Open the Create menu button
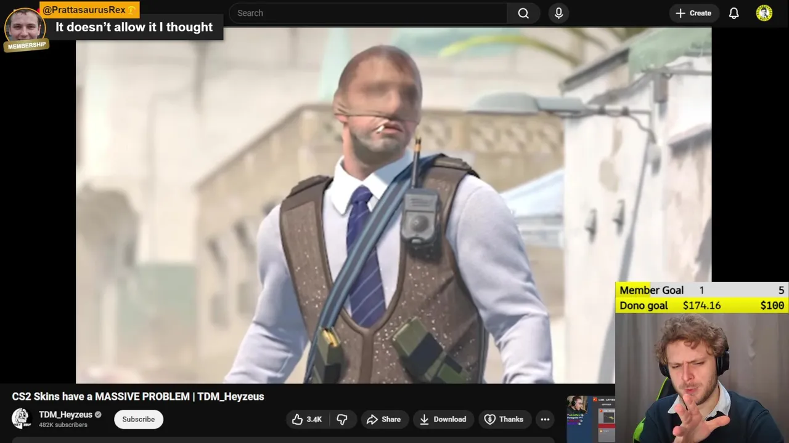The height and width of the screenshot is (443, 789). (x=693, y=13)
